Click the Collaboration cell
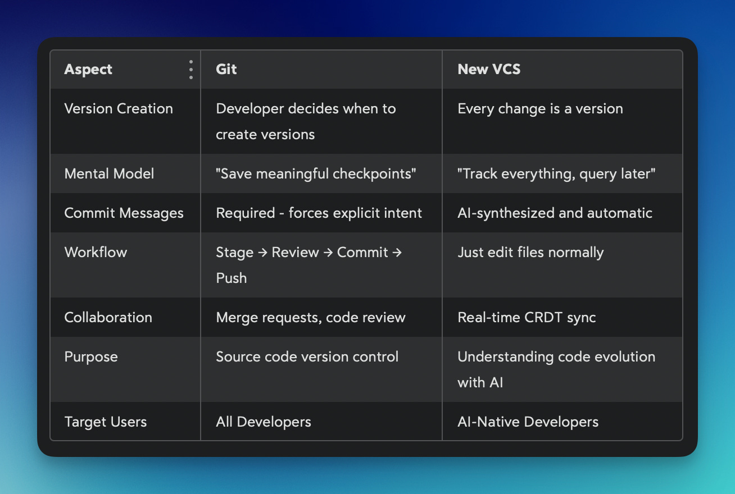This screenshot has height=494, width=735. tap(125, 317)
